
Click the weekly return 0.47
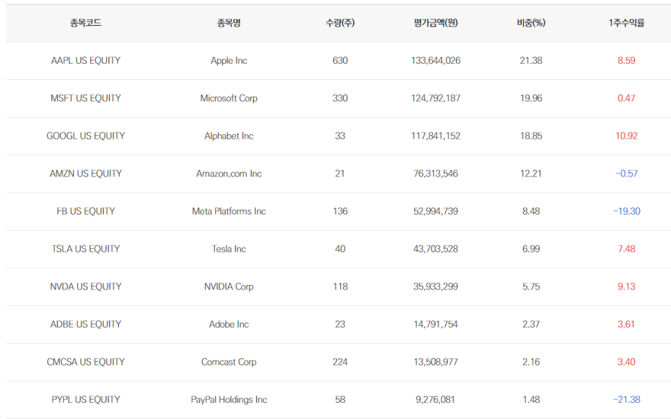click(x=627, y=98)
